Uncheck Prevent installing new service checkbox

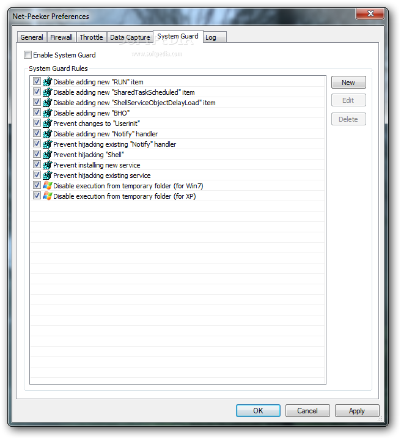[37, 164]
